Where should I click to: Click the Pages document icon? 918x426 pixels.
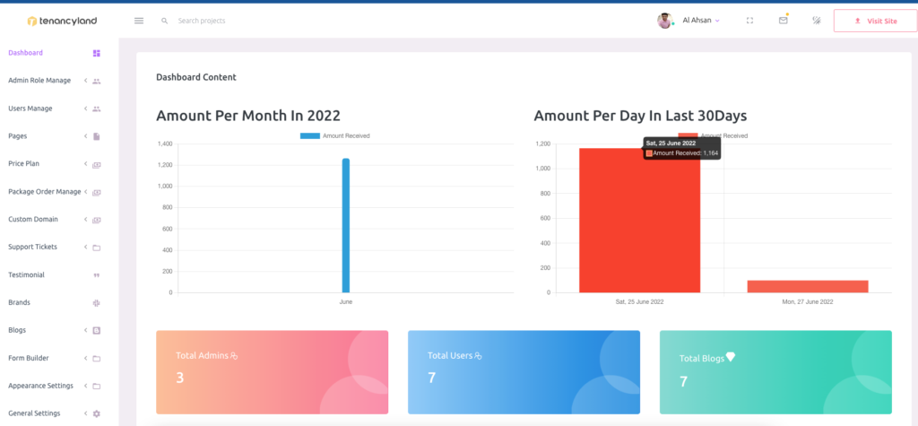coord(97,136)
